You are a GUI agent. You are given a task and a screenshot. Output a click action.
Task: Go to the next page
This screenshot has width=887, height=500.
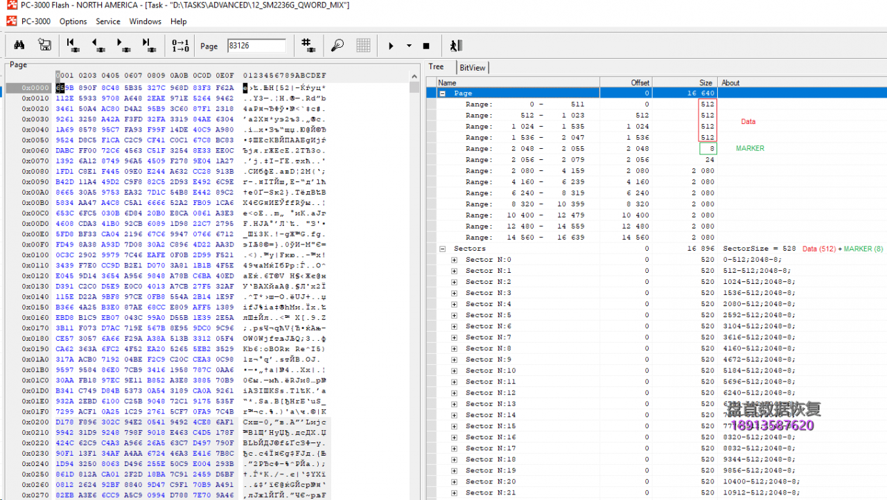123,46
